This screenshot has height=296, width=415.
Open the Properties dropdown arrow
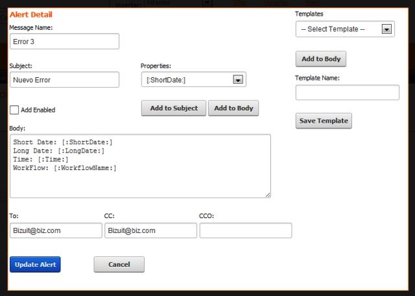pyautogui.click(x=238, y=79)
